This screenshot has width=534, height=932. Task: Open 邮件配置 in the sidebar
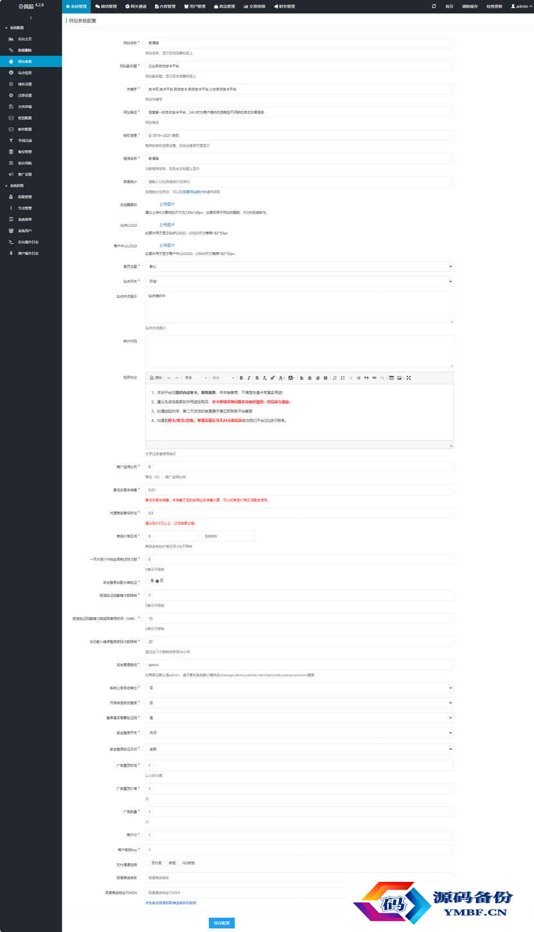(x=31, y=129)
